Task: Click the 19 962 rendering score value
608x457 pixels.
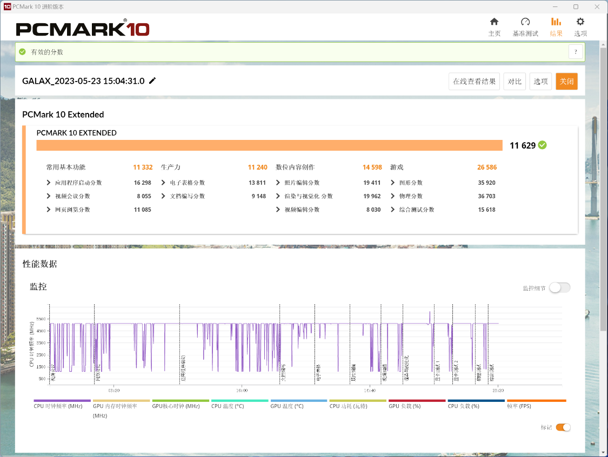Action: [x=372, y=196]
